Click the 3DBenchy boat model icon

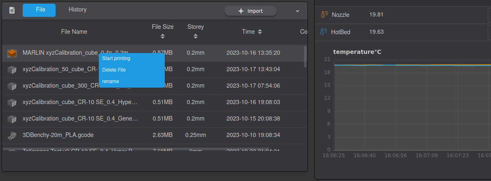[x=12, y=135]
